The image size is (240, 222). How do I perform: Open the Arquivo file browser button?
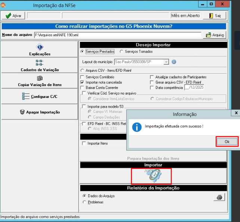[215, 35]
